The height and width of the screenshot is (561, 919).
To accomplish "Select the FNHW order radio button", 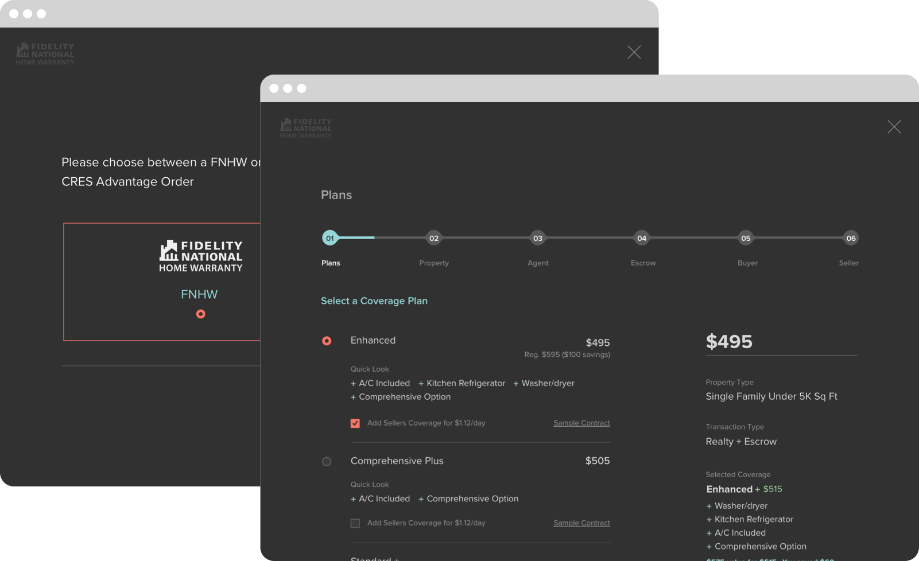I will pyautogui.click(x=200, y=314).
